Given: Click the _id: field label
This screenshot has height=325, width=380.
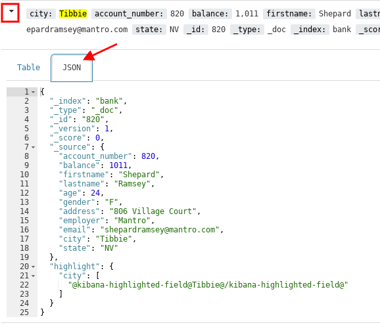Looking at the screenshot, I should tap(195, 30).
